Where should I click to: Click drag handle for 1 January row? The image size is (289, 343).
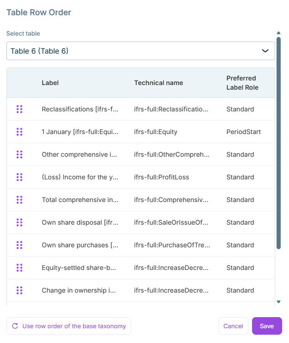(19, 132)
